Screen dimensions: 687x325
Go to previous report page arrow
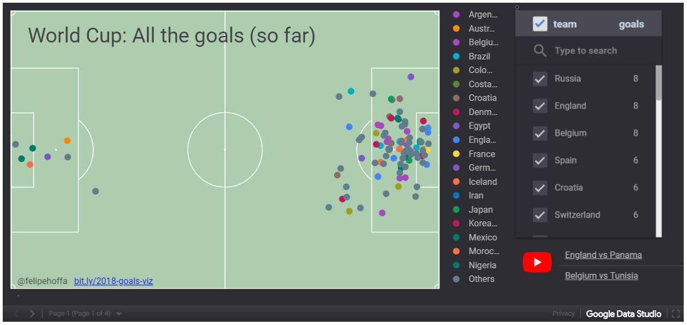coord(15,314)
